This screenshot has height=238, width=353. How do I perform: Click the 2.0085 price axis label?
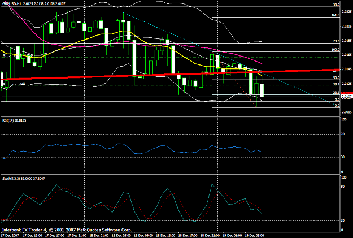[347, 112]
